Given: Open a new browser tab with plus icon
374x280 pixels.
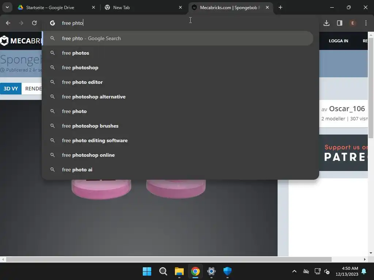Looking at the screenshot, I should click(280, 7).
